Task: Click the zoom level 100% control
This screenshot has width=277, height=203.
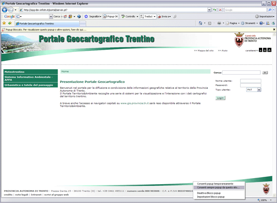Action: point(264,200)
